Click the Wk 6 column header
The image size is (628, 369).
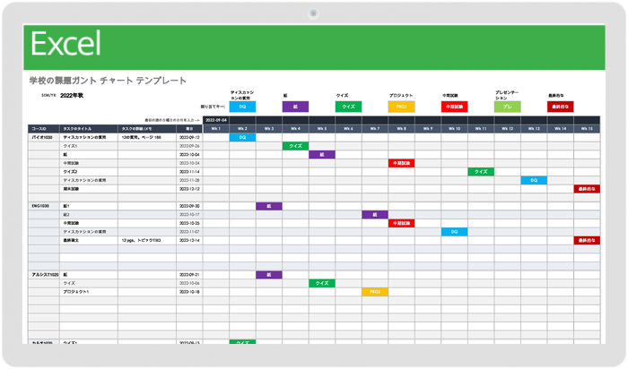348,129
